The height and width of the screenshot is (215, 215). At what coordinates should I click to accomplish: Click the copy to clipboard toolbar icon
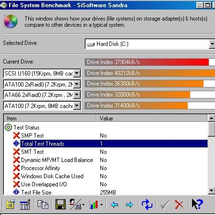coord(43,204)
